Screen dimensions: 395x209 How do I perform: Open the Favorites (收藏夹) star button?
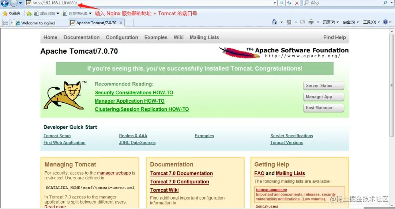point(11,14)
